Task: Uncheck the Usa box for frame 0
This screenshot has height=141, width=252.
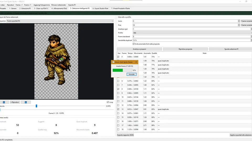Action: tap(118, 57)
